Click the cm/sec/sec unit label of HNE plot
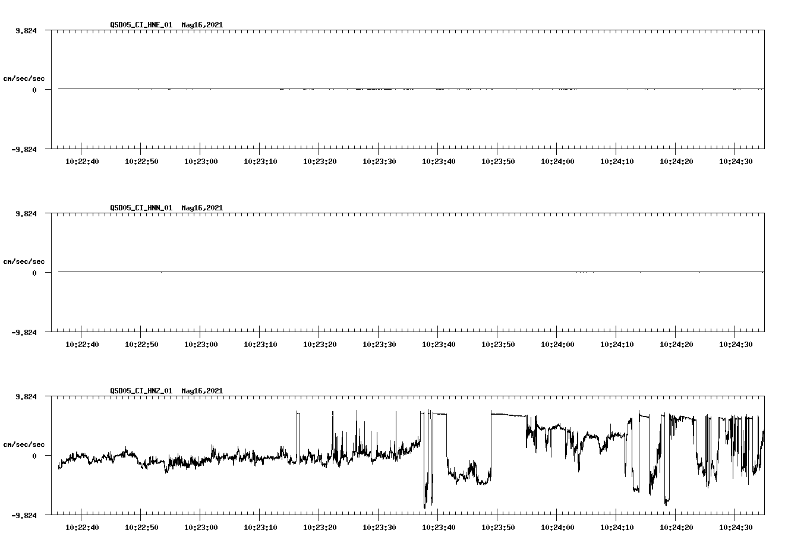Viewport: 807px width, 549px height. 23,77
